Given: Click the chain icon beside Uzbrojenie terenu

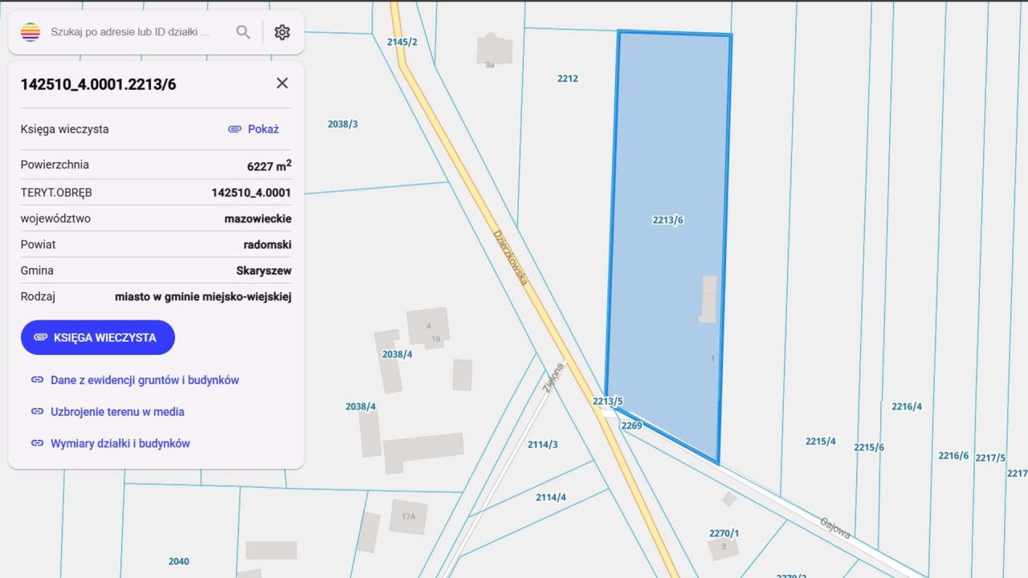Looking at the screenshot, I should [37, 411].
